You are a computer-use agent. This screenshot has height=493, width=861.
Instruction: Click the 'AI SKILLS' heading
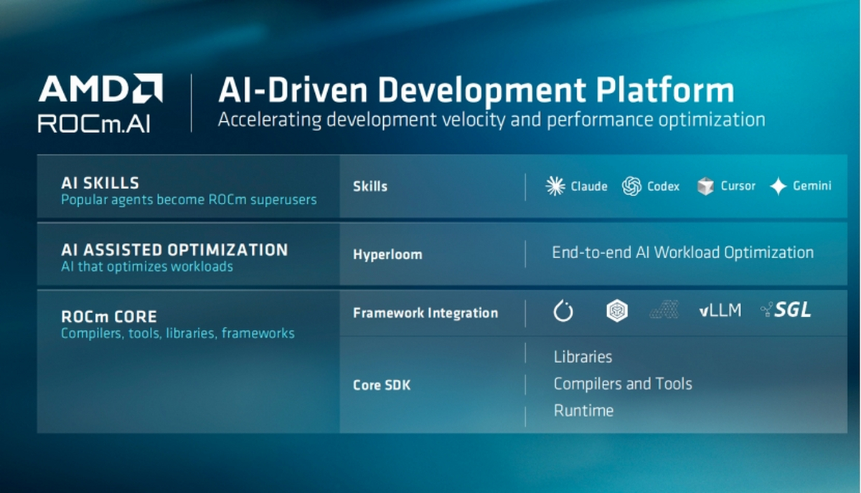click(100, 183)
